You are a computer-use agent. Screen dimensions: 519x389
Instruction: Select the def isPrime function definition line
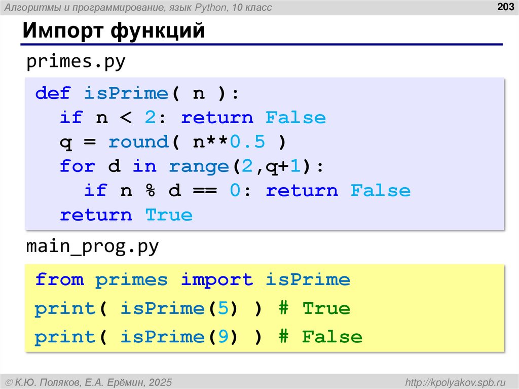[x=137, y=93]
